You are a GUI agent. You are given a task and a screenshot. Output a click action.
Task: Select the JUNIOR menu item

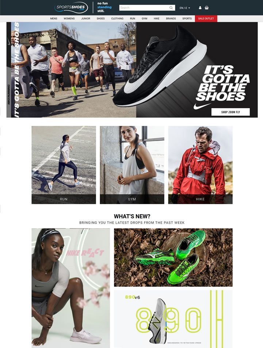85,19
